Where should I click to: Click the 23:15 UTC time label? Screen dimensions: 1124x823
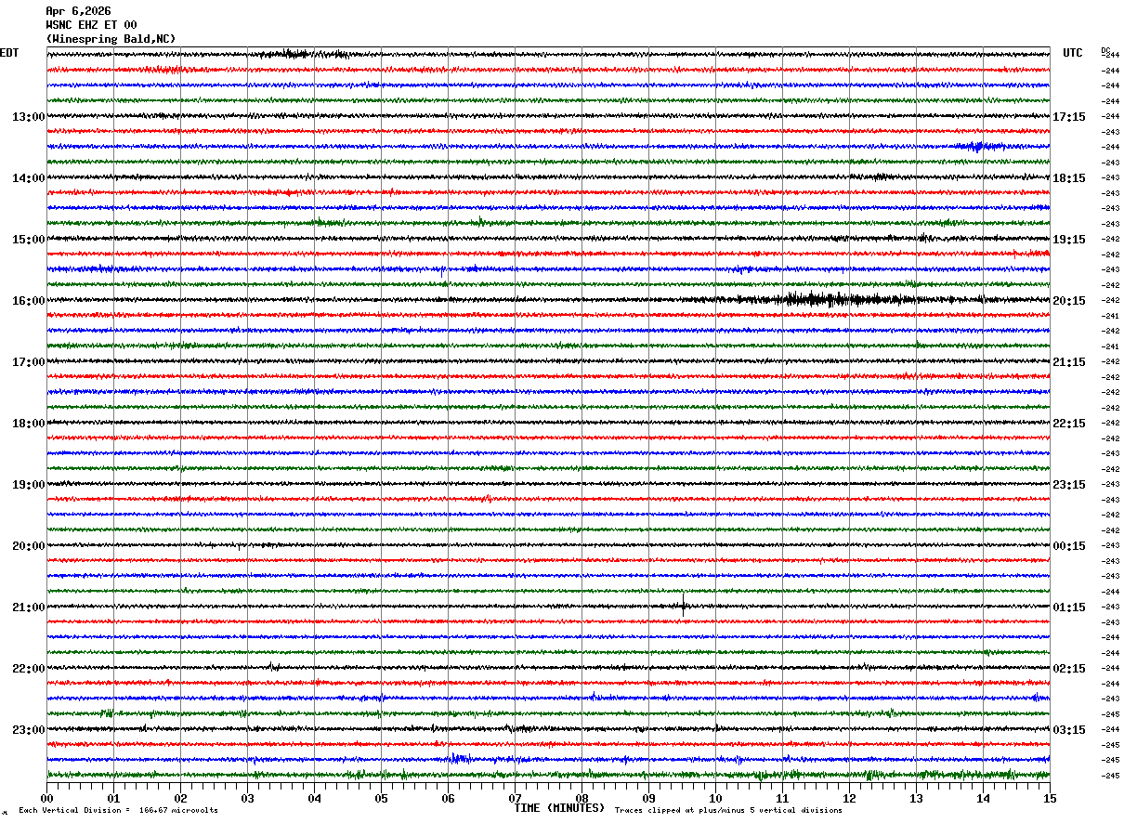point(1069,485)
